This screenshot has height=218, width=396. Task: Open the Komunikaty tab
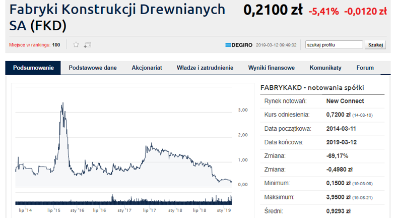click(x=325, y=68)
